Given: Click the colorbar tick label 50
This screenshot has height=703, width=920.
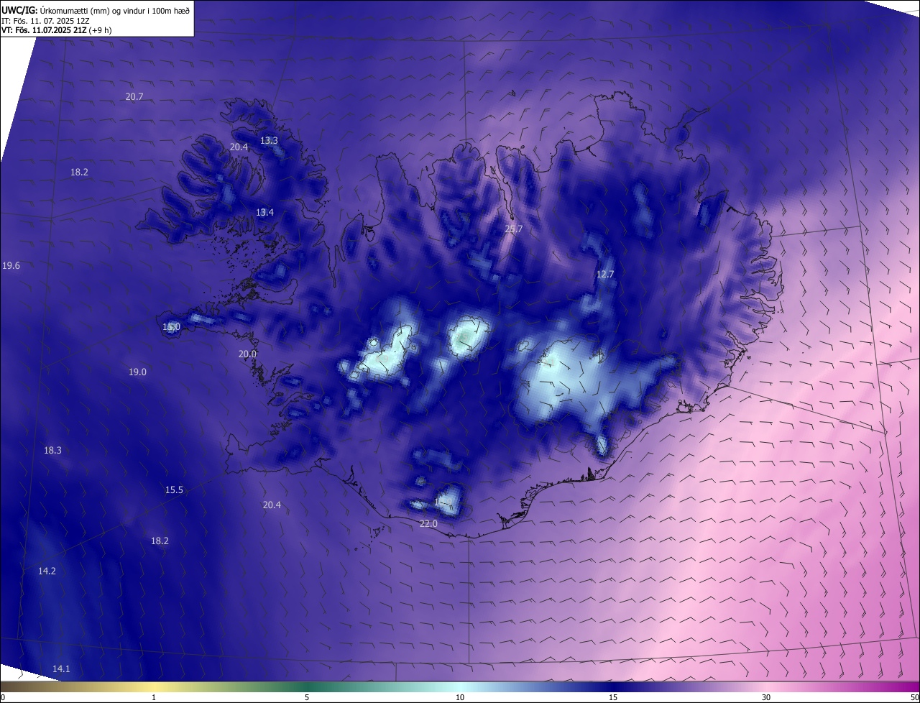Looking at the screenshot, I should 914,698.
